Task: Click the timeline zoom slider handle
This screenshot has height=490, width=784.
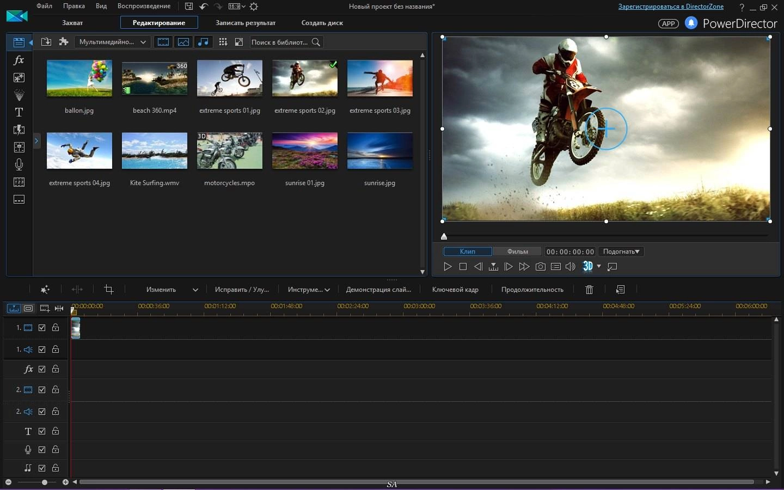Action: tap(45, 482)
